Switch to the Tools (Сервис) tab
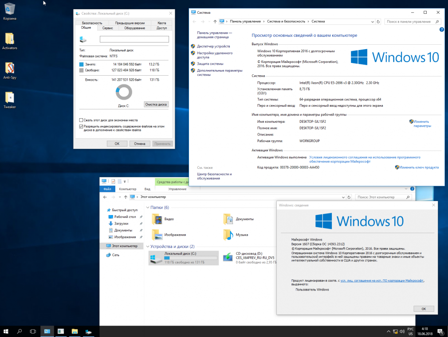This screenshot has height=337, width=448. [x=108, y=28]
